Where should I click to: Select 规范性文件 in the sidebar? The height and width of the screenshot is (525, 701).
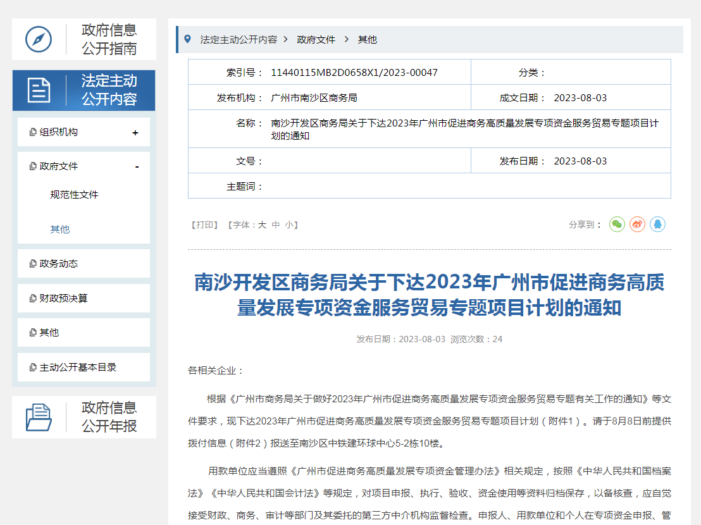pos(74,195)
